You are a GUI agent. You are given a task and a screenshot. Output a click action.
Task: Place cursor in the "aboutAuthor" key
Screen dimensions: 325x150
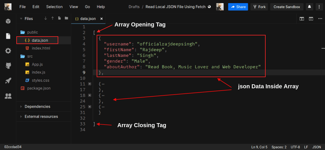click(122, 67)
